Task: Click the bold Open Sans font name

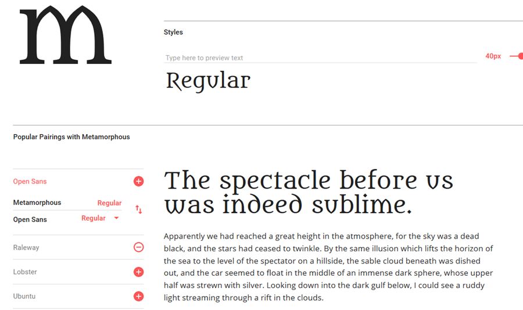Action: [30, 219]
